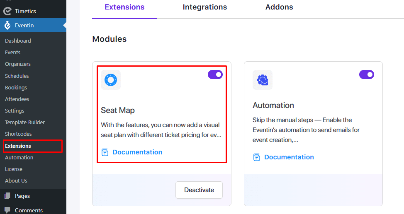Open the Addons tab
This screenshot has width=404, height=214.
point(279,7)
